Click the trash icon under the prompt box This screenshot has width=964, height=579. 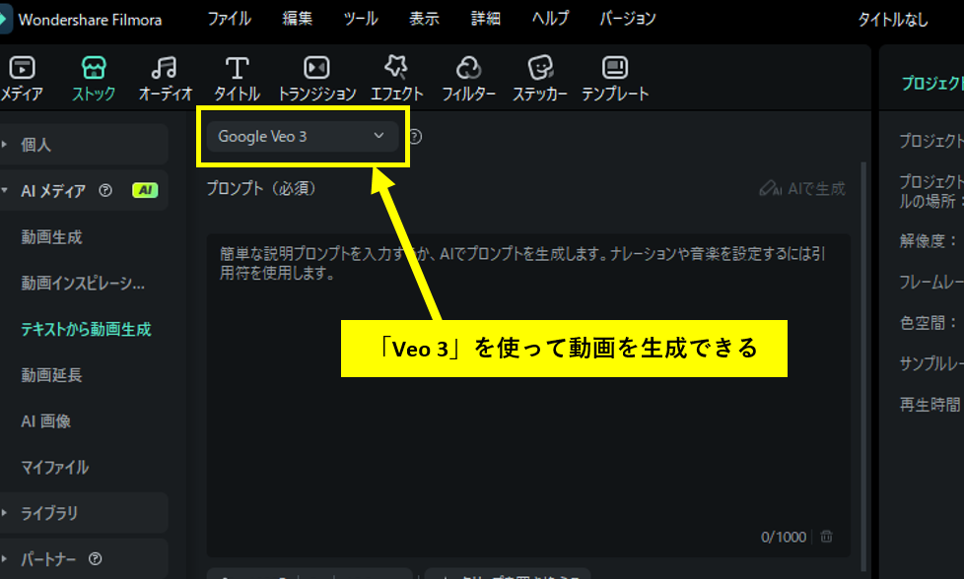(x=826, y=537)
